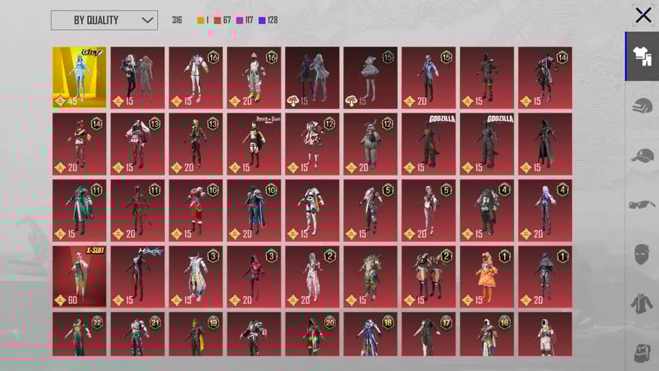Choose the first Godzilla outfit thumbnail

(x=429, y=143)
